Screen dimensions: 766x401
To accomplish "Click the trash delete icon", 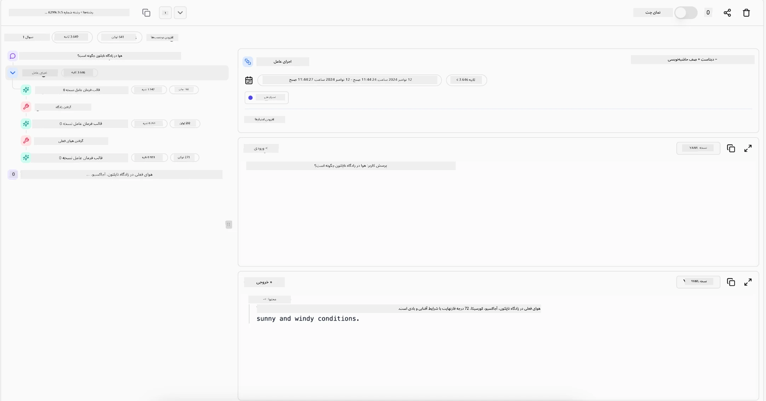I will click(x=746, y=13).
